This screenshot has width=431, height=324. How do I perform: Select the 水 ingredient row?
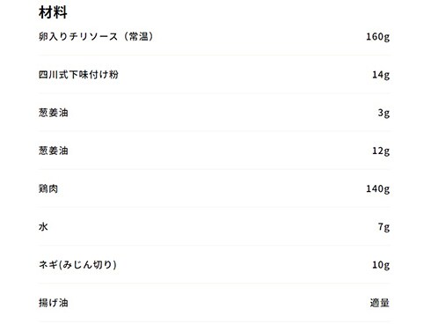(x=214, y=226)
